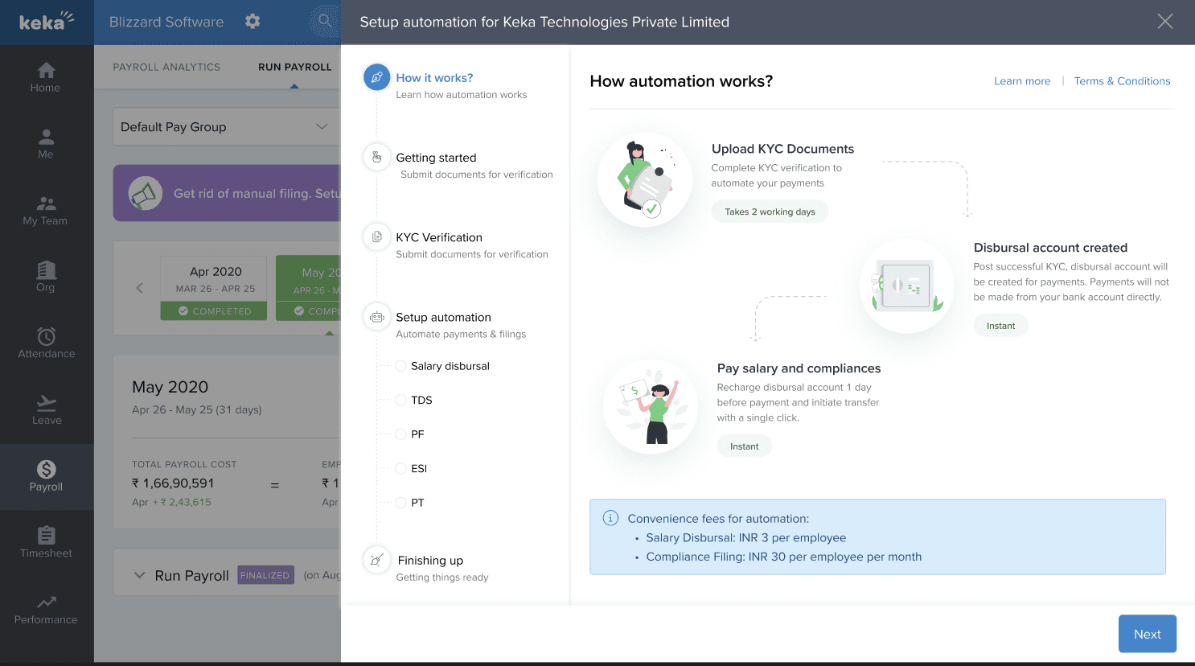This screenshot has height=666, width=1195.
Task: Open the Timesheet section
Action: tap(46, 543)
